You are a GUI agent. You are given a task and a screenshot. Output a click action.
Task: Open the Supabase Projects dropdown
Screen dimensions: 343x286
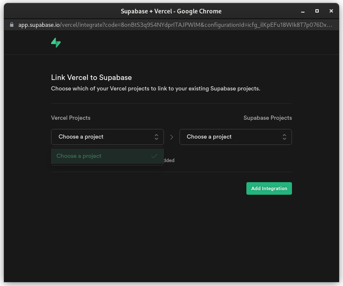(235, 137)
